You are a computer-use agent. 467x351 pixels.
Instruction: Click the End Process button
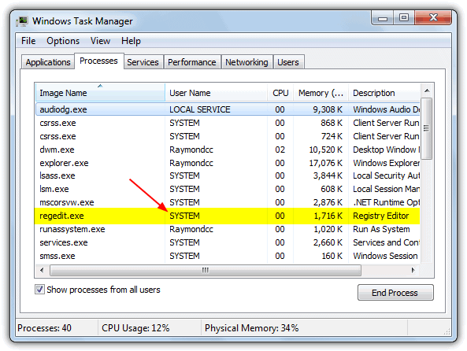point(395,293)
